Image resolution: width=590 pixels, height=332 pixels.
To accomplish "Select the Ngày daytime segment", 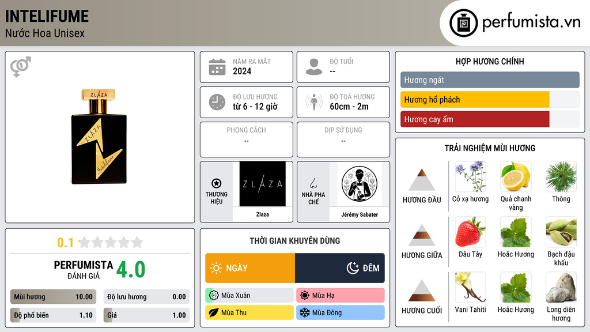I will (x=250, y=268).
